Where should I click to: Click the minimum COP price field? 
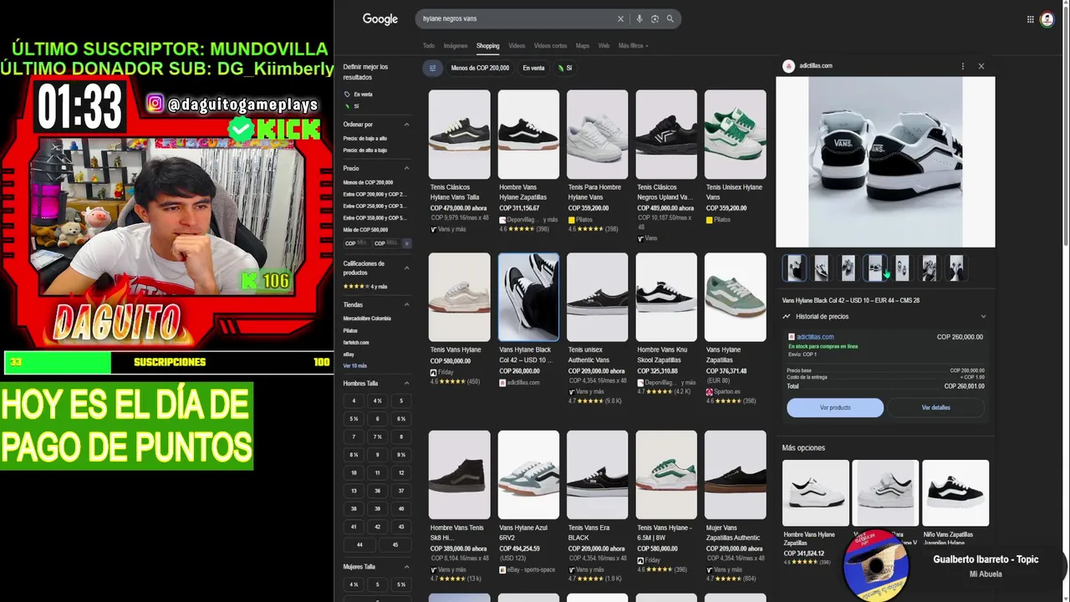tap(357, 243)
